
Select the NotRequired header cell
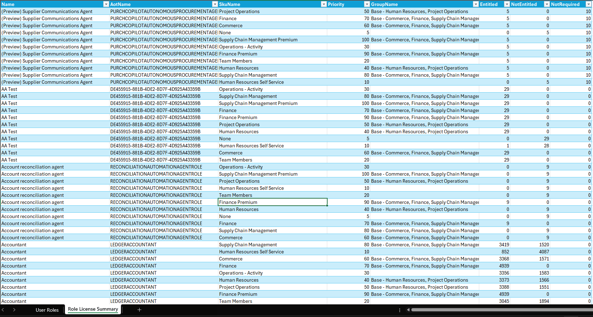point(565,4)
